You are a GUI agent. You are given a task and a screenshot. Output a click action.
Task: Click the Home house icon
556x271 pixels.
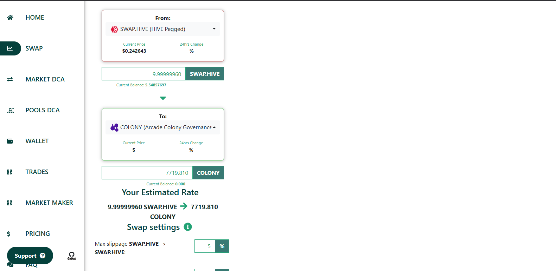tap(10, 18)
